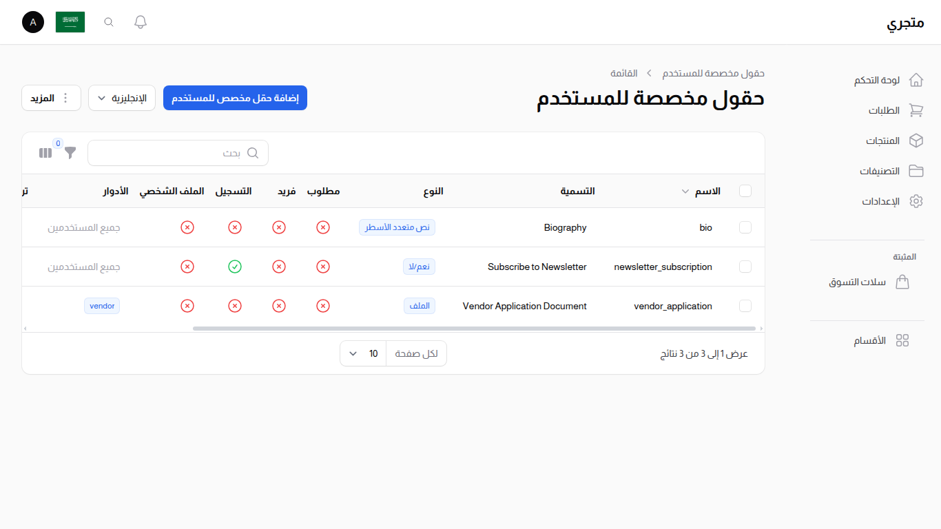Open the القائمة breadcrumb link

(x=623, y=73)
